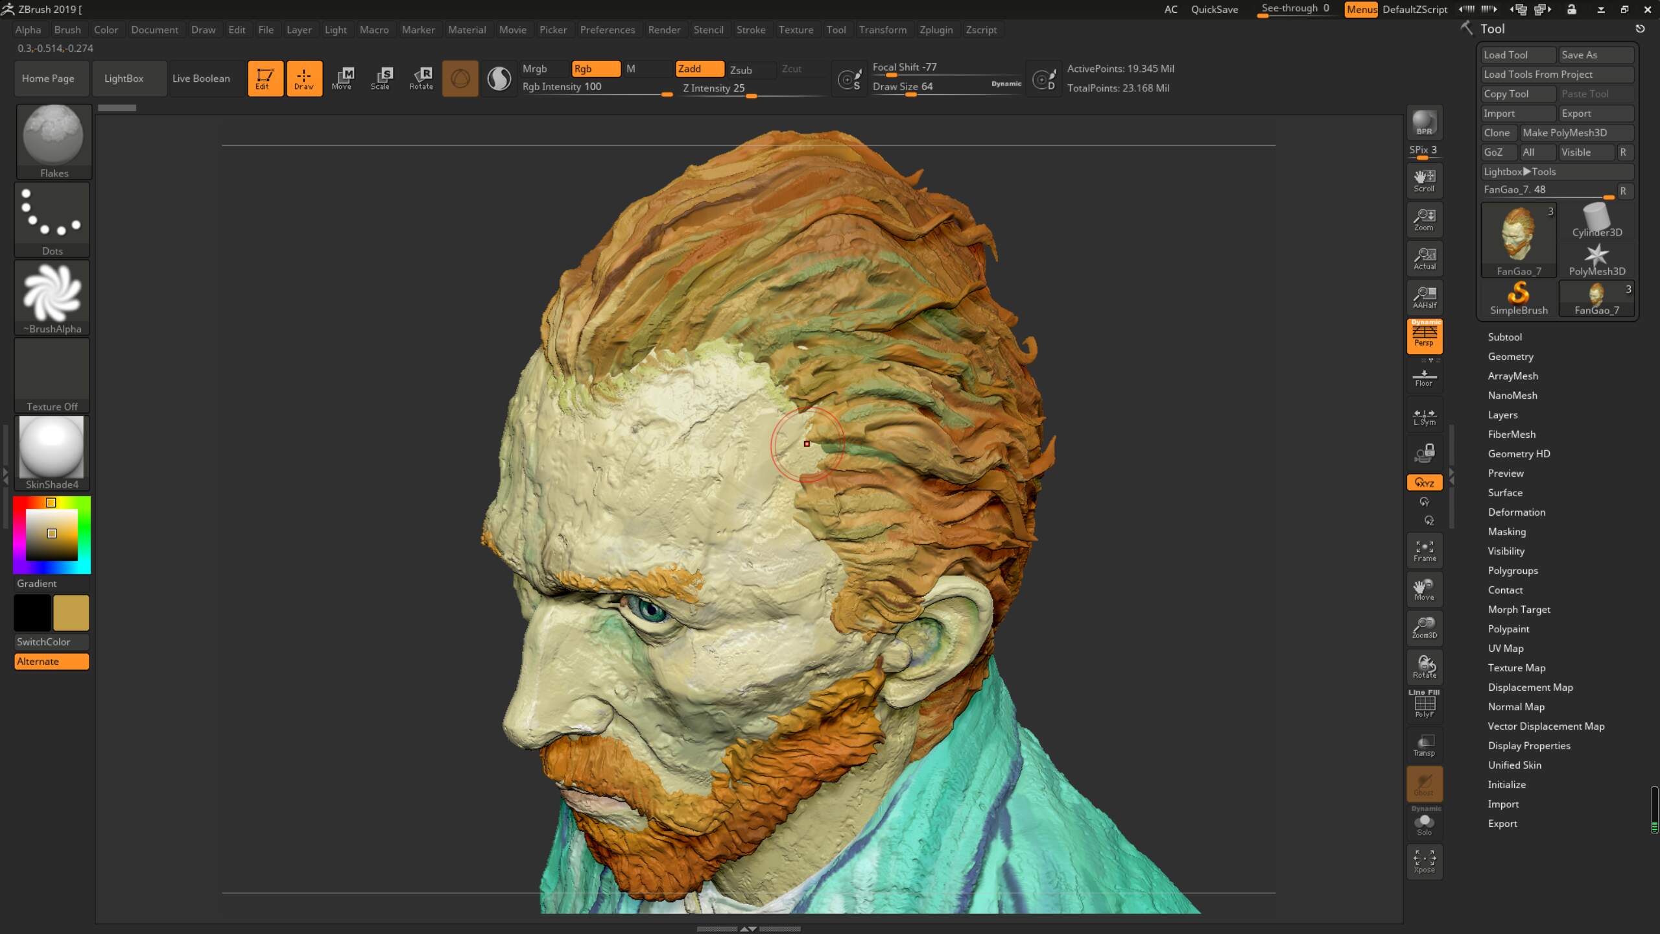
Task: Expand the Subtool section
Action: coord(1504,337)
